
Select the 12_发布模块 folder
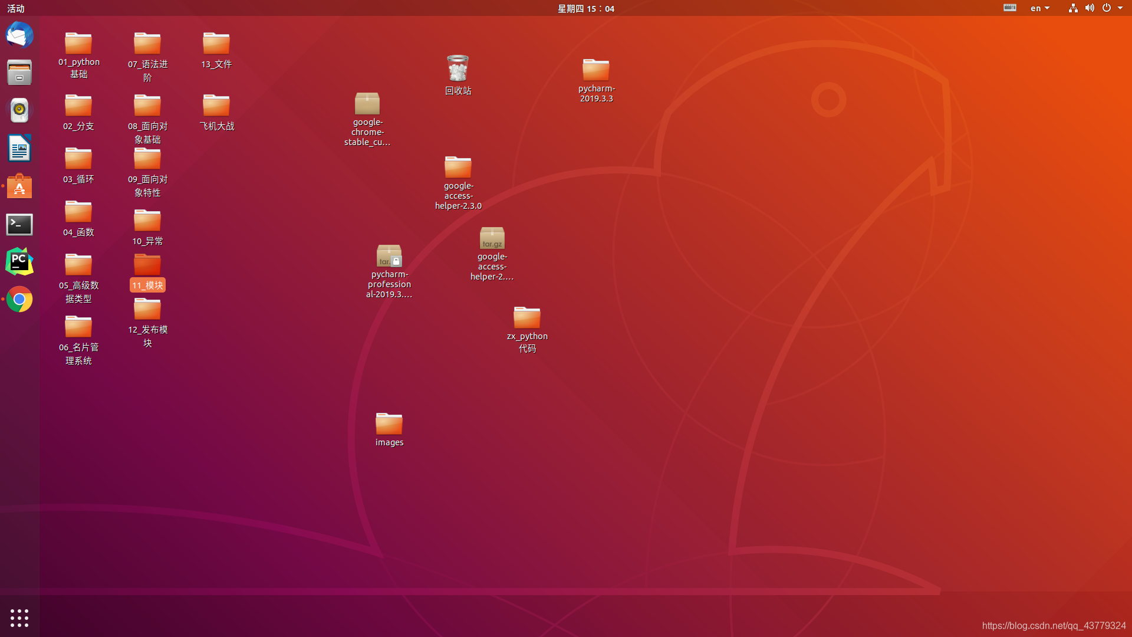click(x=147, y=323)
